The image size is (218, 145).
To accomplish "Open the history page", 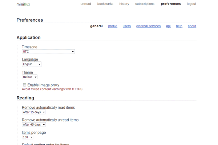I will (x=124, y=4).
